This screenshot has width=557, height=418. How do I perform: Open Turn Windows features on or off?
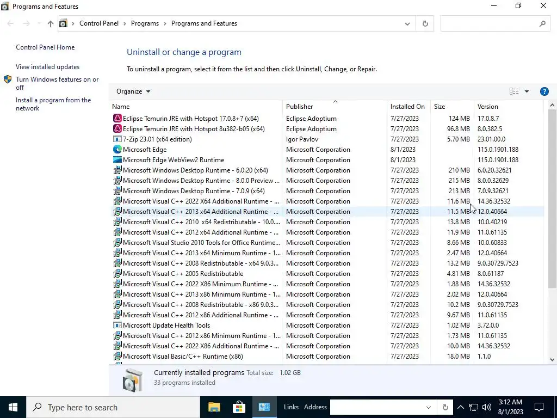click(57, 83)
